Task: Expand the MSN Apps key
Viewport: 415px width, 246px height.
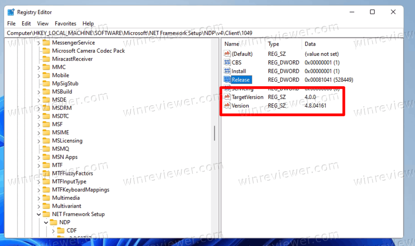Action: (x=39, y=157)
